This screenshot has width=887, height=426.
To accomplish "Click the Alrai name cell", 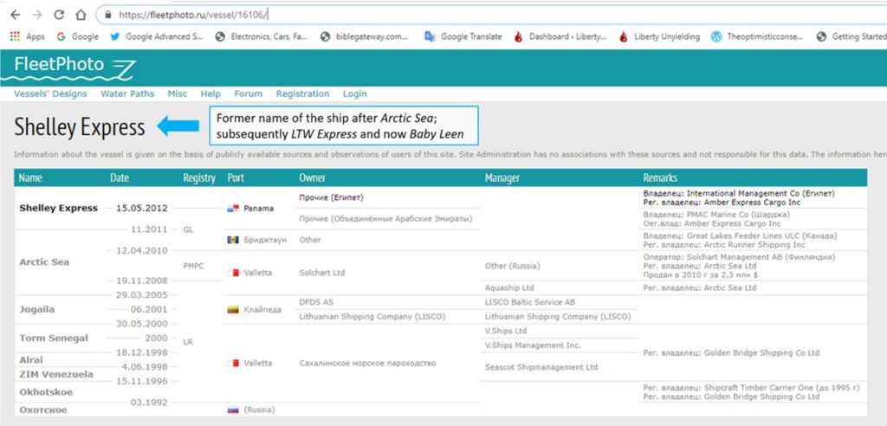I will [x=31, y=360].
